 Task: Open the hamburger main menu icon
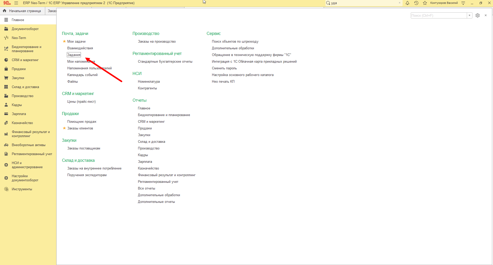(x=16, y=3)
